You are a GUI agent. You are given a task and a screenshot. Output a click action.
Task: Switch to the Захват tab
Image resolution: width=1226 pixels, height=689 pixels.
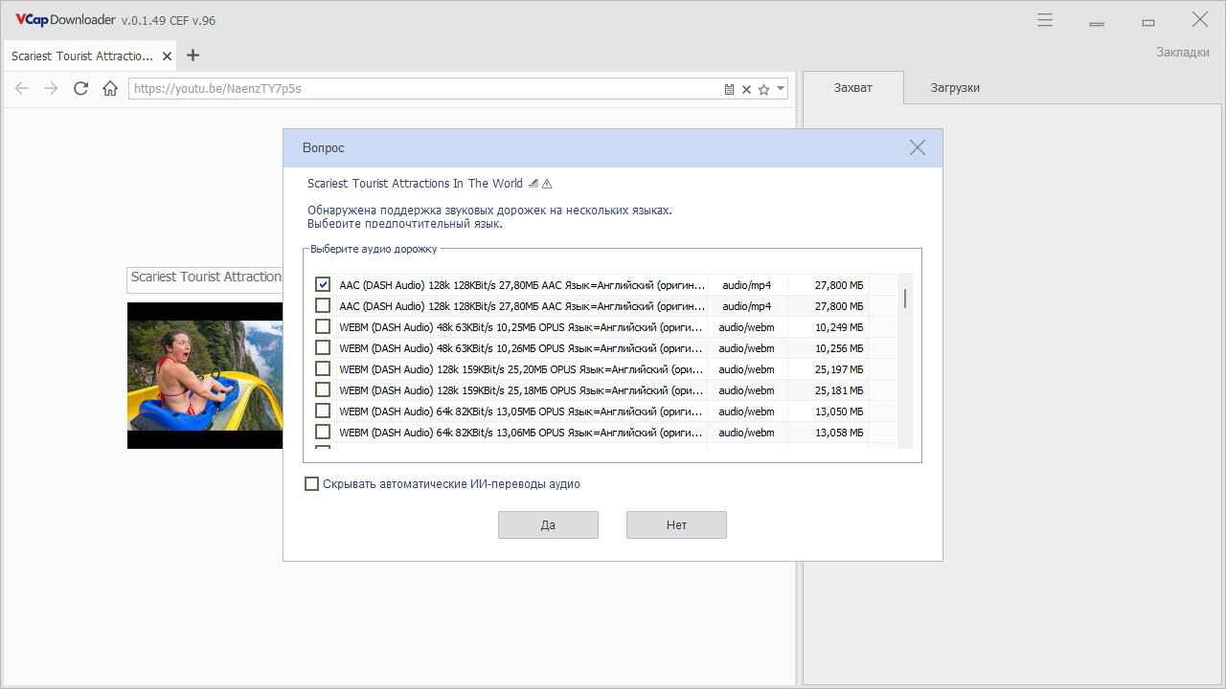pyautogui.click(x=852, y=87)
